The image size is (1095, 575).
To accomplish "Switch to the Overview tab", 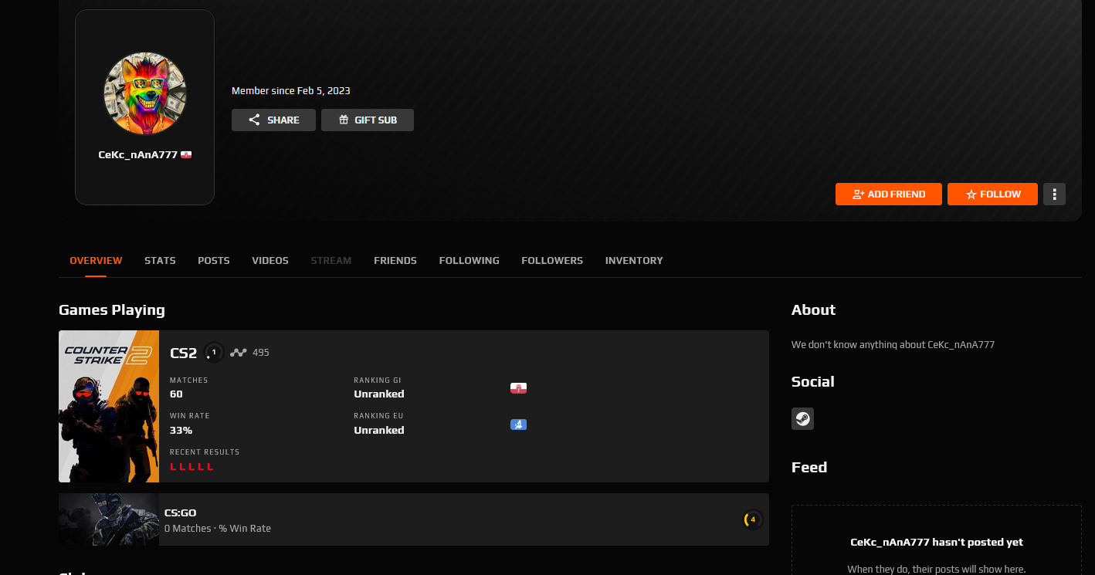I will click(x=96, y=261).
